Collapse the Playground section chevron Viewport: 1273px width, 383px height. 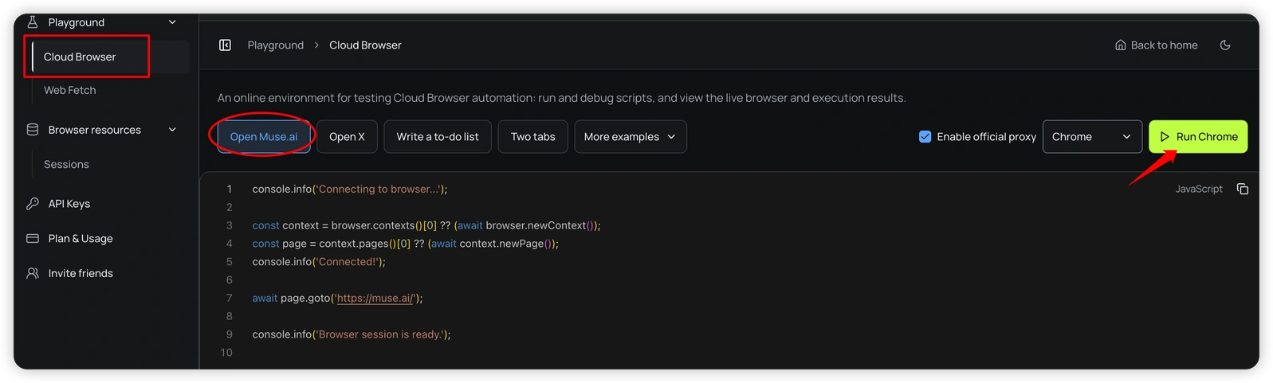click(x=172, y=22)
